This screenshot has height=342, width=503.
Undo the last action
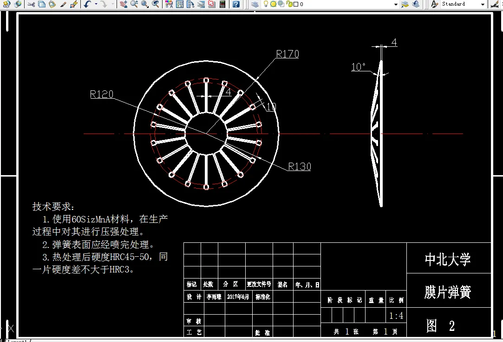point(87,4)
